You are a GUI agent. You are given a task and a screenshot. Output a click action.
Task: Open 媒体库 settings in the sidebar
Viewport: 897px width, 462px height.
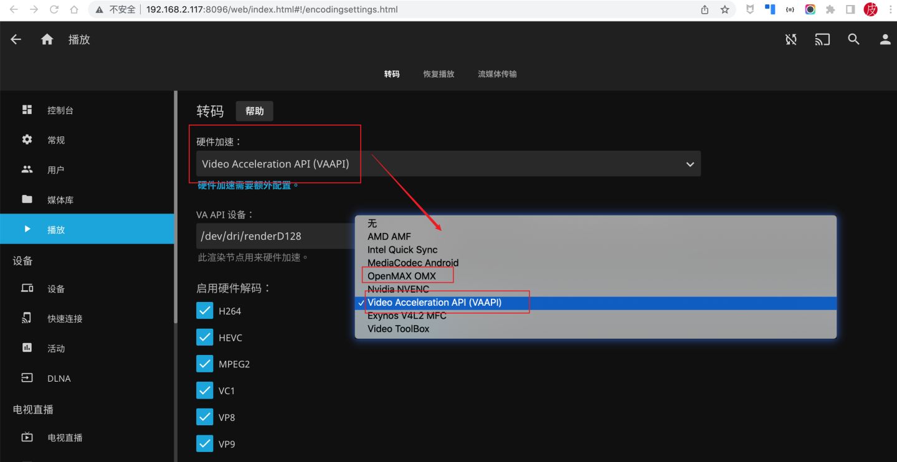[61, 199]
